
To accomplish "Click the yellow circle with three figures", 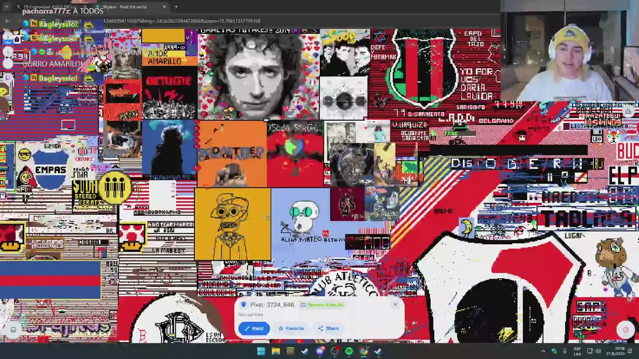I will 115,188.
